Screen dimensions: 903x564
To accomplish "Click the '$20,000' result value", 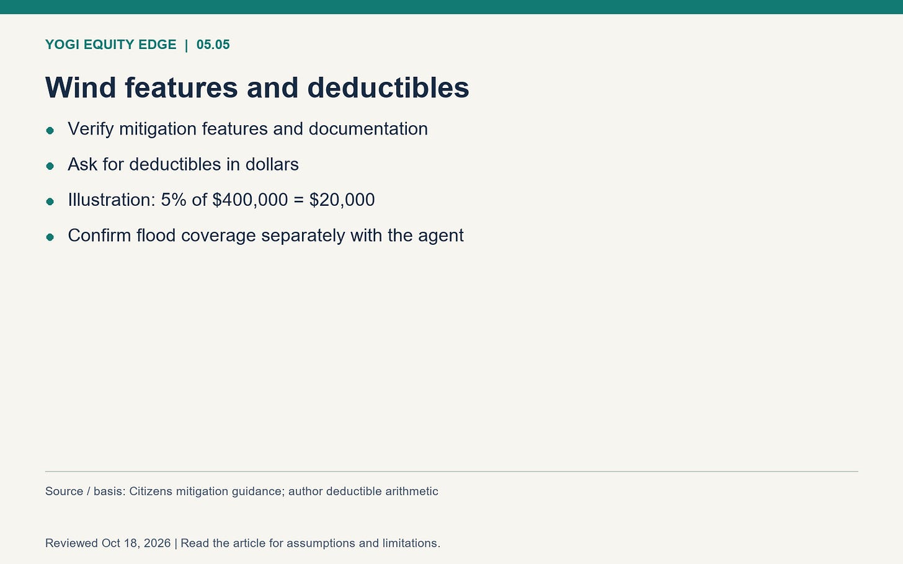I will (342, 200).
